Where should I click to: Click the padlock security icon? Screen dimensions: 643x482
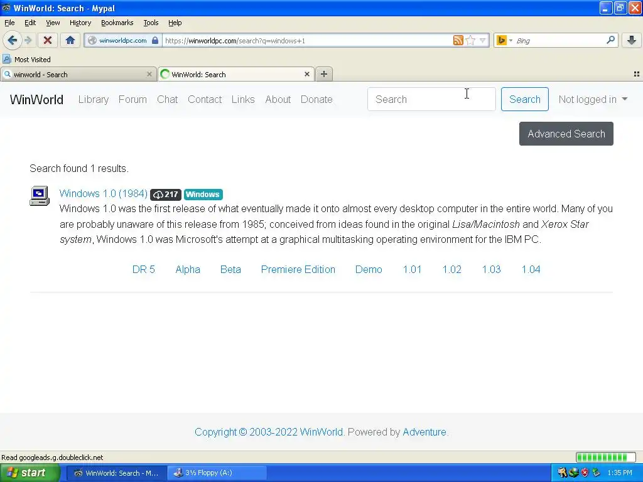[155, 40]
